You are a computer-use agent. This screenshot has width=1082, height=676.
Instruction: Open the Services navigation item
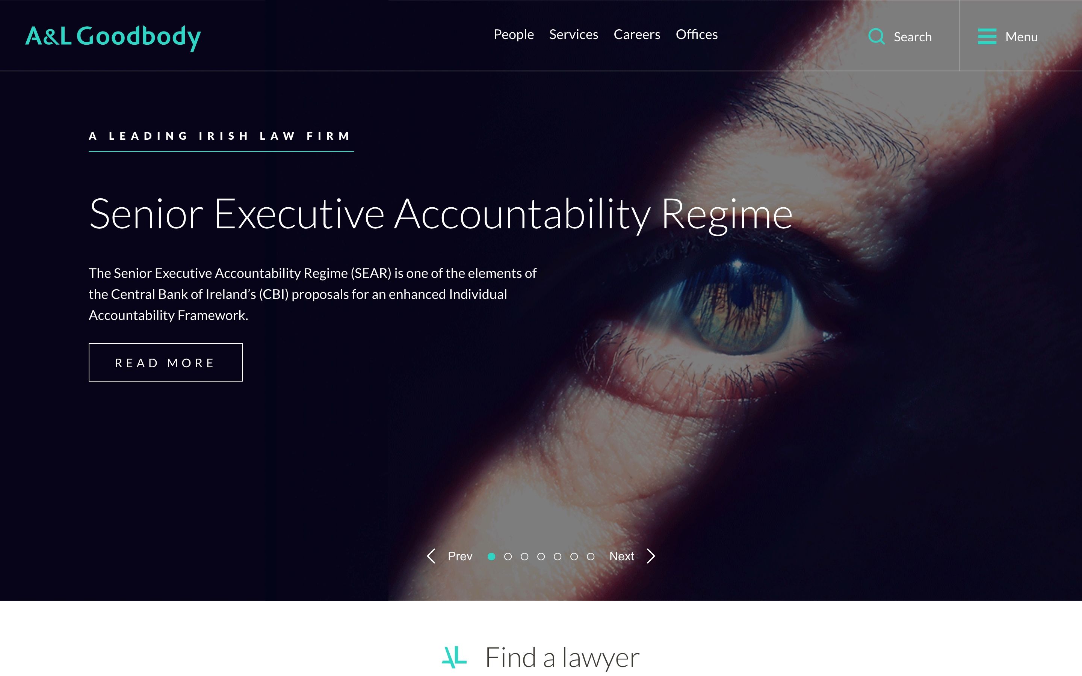[x=574, y=35]
